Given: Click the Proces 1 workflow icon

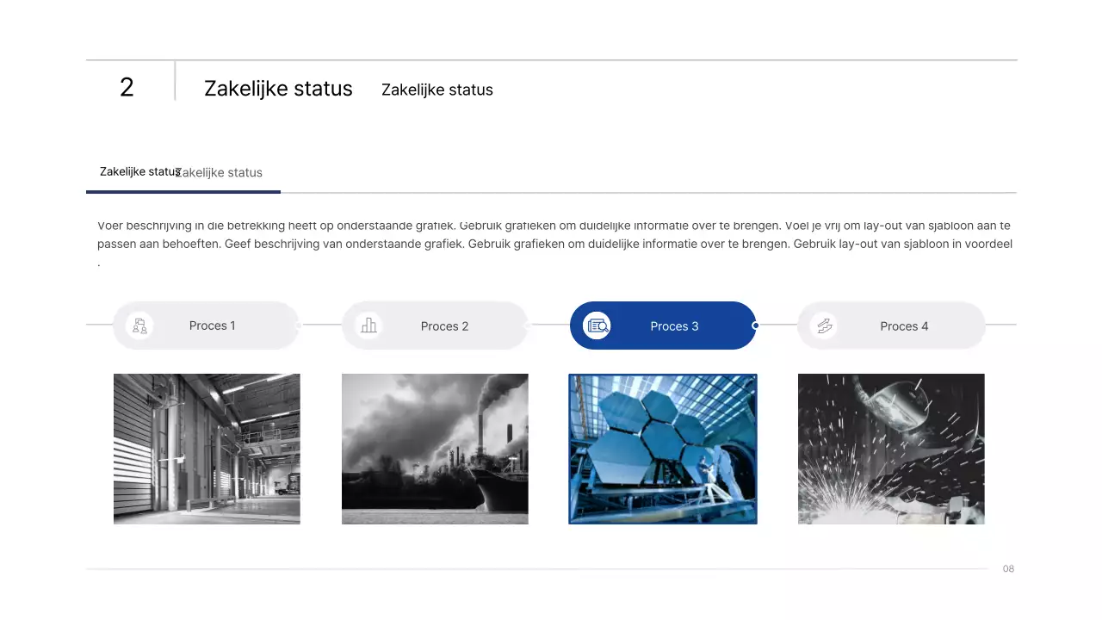Looking at the screenshot, I should point(139,325).
